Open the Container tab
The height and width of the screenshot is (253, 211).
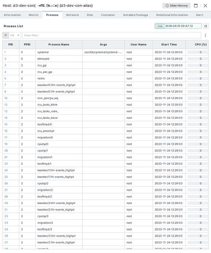pyautogui.click(x=108, y=15)
